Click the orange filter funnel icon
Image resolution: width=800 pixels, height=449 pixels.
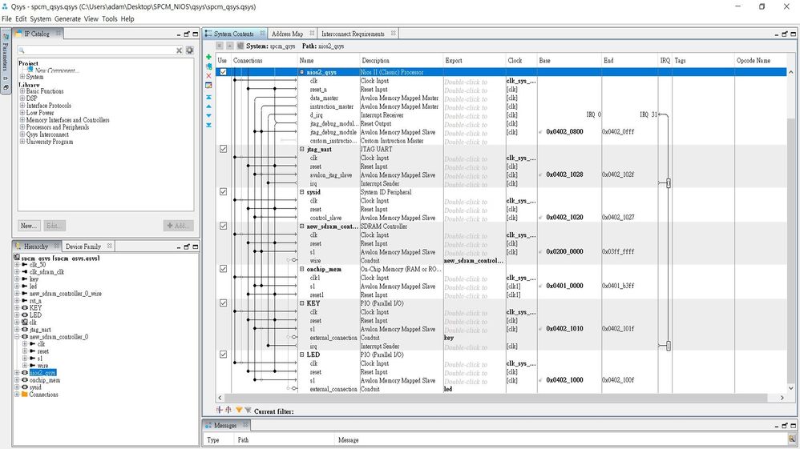click(239, 410)
